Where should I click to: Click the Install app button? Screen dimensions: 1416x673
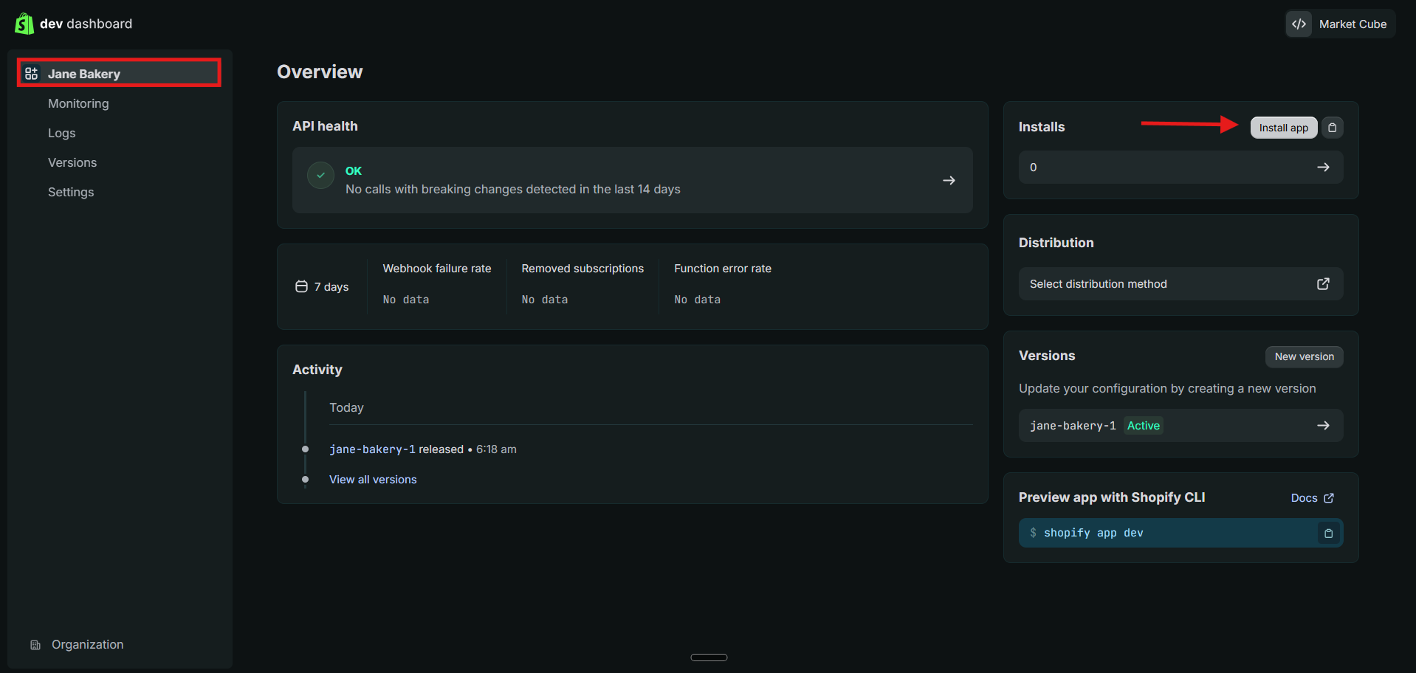[1283, 128]
